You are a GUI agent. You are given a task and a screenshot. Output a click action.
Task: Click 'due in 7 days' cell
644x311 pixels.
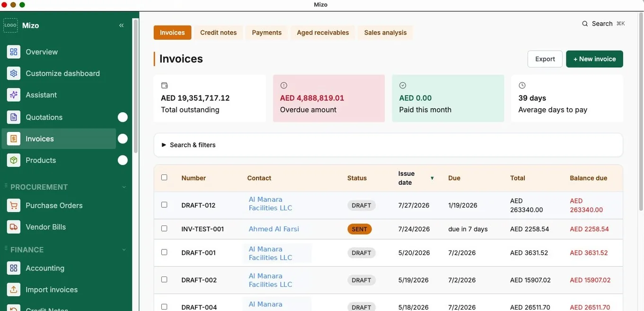468,229
